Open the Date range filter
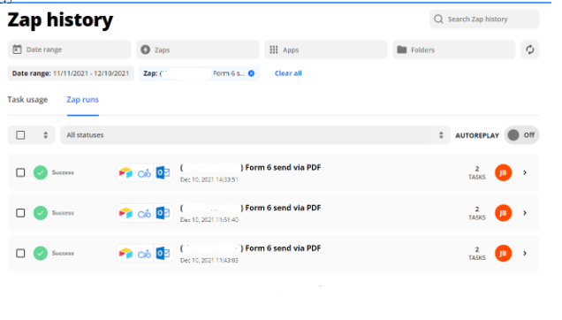 pyautogui.click(x=70, y=50)
